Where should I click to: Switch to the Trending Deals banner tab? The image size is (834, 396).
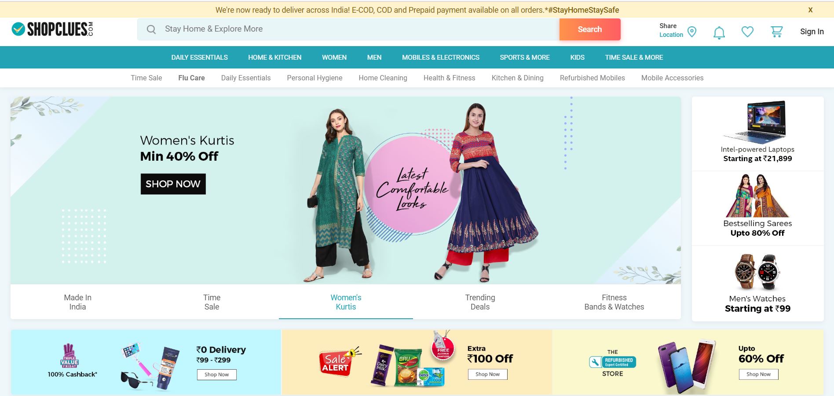(480, 302)
